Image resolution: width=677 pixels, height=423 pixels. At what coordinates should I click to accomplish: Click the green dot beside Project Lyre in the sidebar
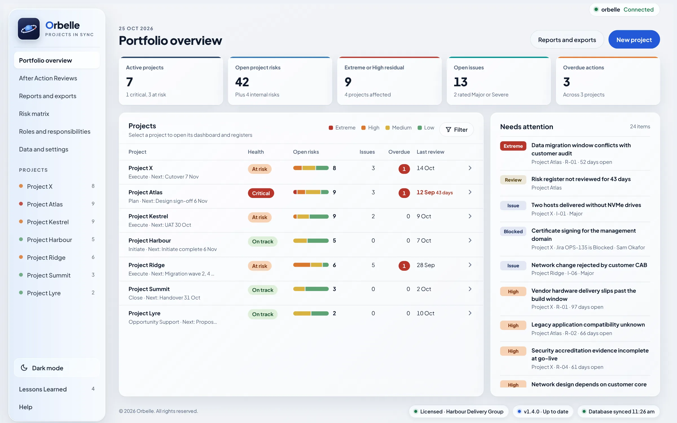tap(21, 293)
